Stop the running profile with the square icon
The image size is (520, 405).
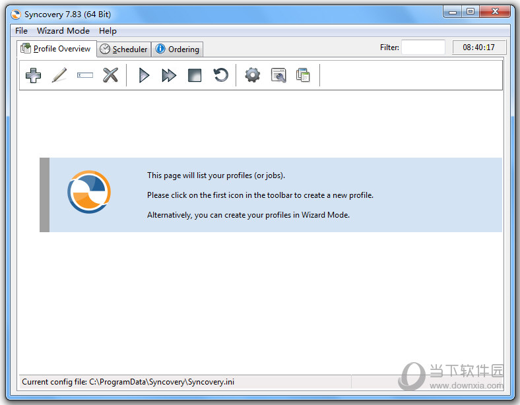point(195,75)
